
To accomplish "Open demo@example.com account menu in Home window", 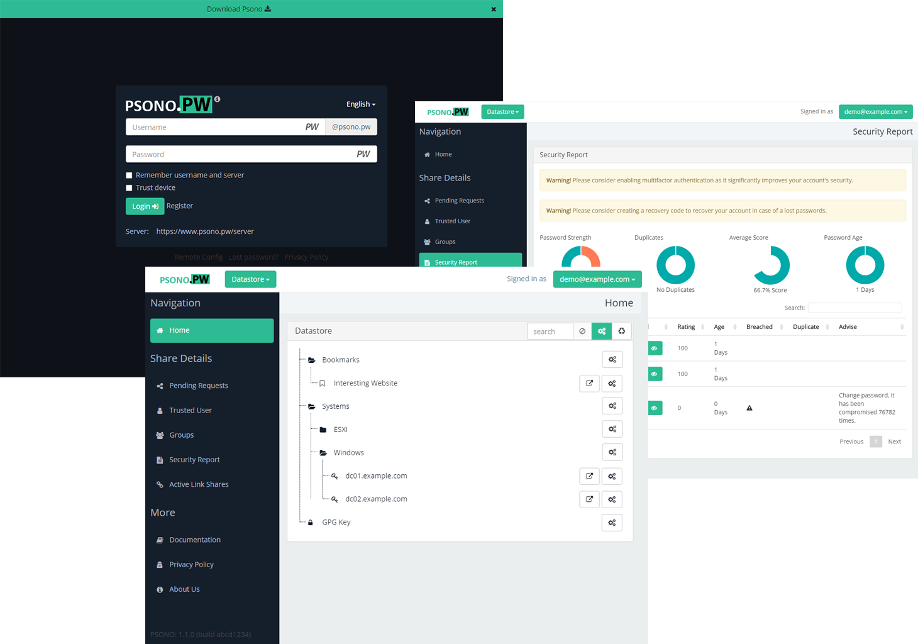I will click(597, 279).
